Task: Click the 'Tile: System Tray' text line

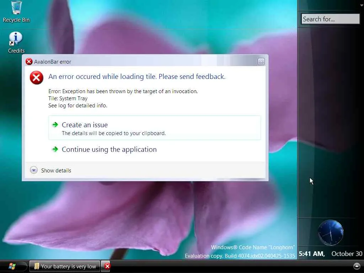Action: click(x=68, y=98)
